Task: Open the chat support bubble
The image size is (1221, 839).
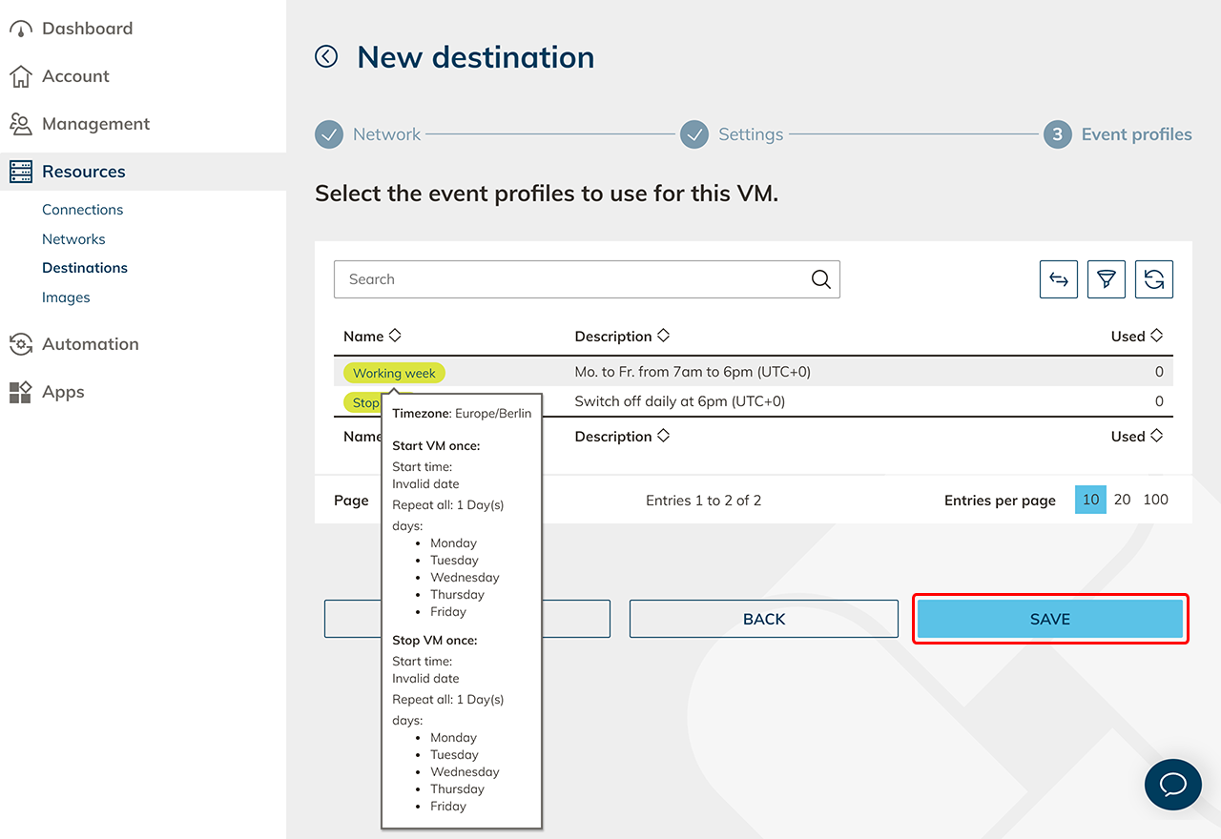Action: 1172,784
